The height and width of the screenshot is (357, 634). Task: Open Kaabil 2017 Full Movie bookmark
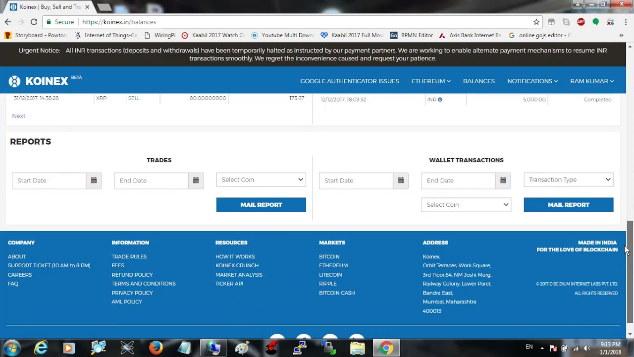(x=352, y=35)
